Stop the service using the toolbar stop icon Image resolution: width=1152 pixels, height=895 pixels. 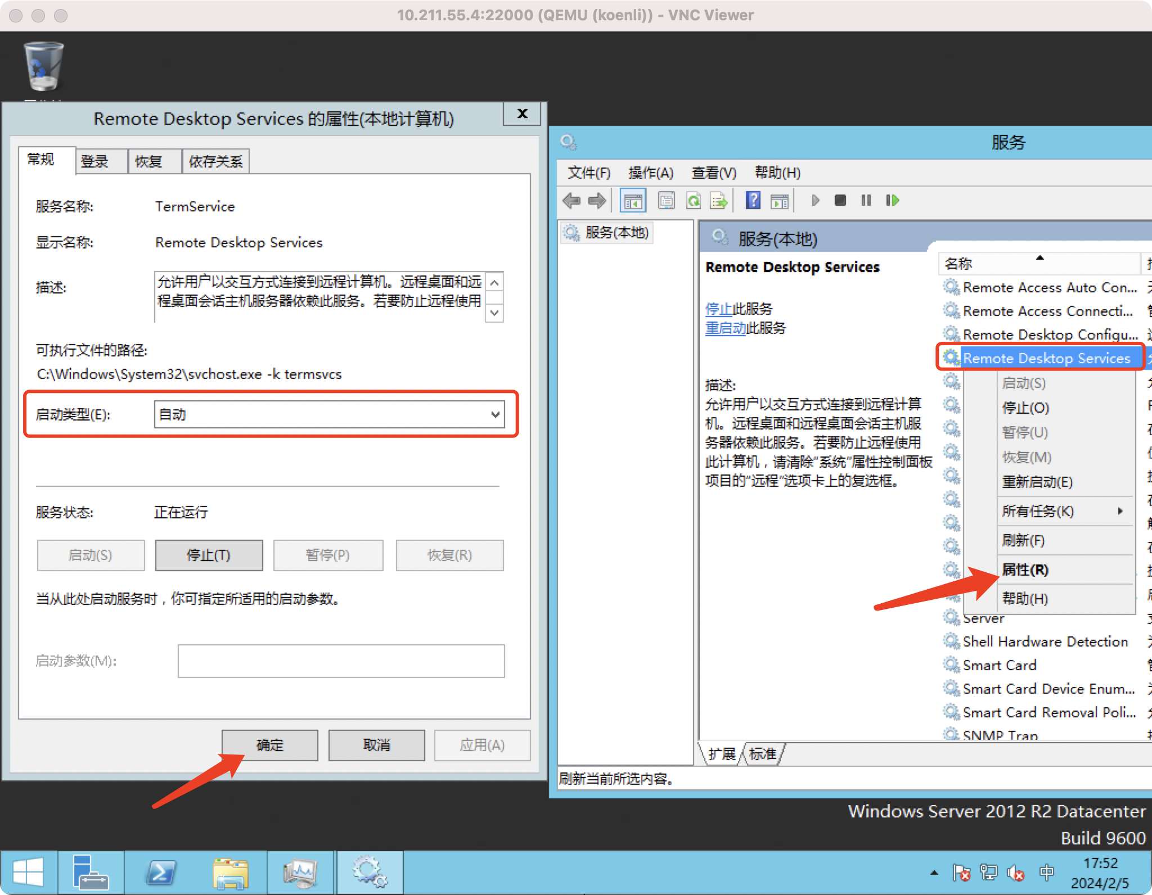[840, 200]
